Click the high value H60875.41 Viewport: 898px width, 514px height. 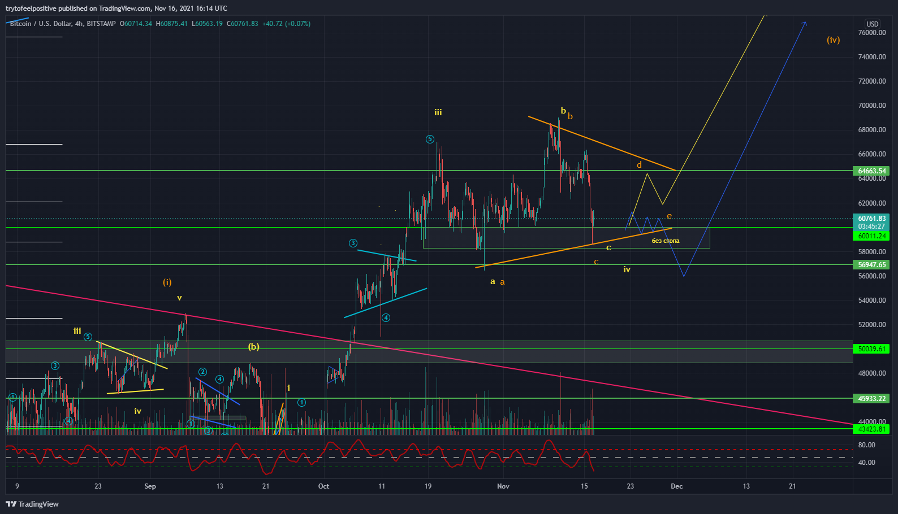[x=171, y=24]
